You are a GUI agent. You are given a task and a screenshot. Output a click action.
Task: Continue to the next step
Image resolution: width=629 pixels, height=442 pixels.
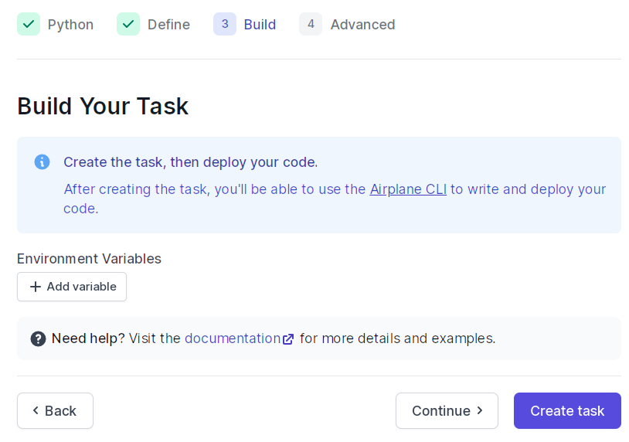pos(447,411)
